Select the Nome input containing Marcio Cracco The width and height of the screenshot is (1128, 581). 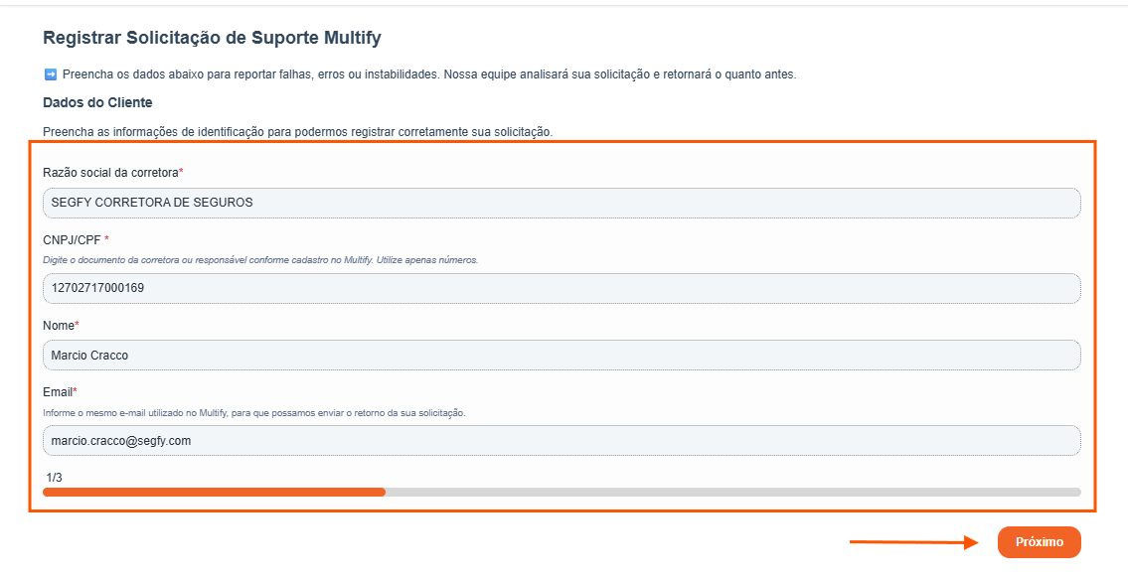click(562, 355)
